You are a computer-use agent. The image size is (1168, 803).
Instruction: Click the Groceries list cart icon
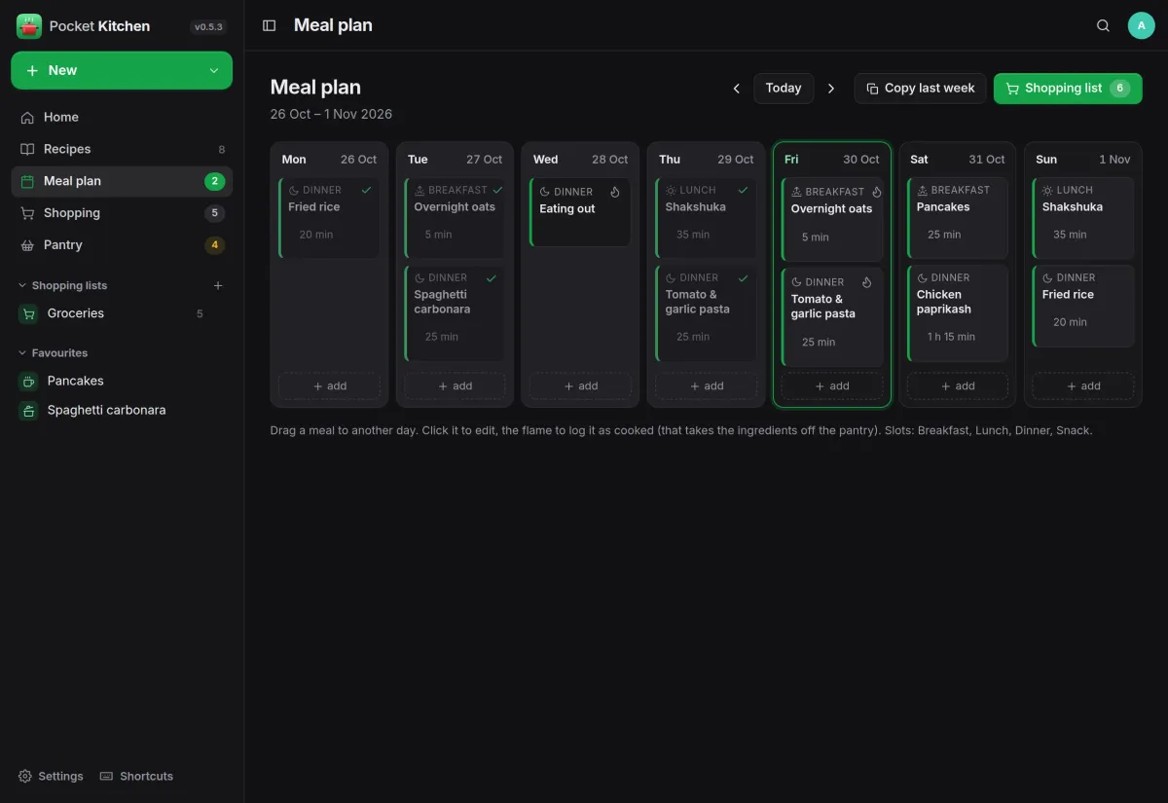point(29,313)
